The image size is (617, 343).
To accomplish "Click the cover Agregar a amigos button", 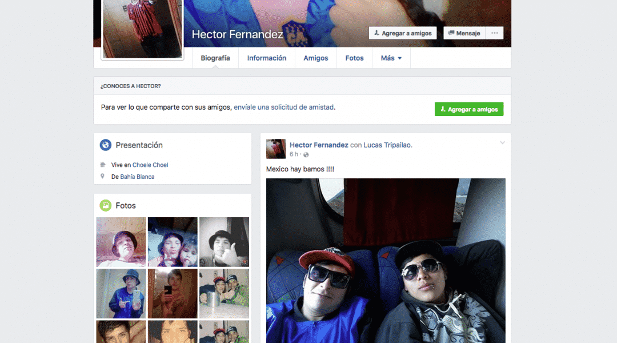I will (403, 33).
